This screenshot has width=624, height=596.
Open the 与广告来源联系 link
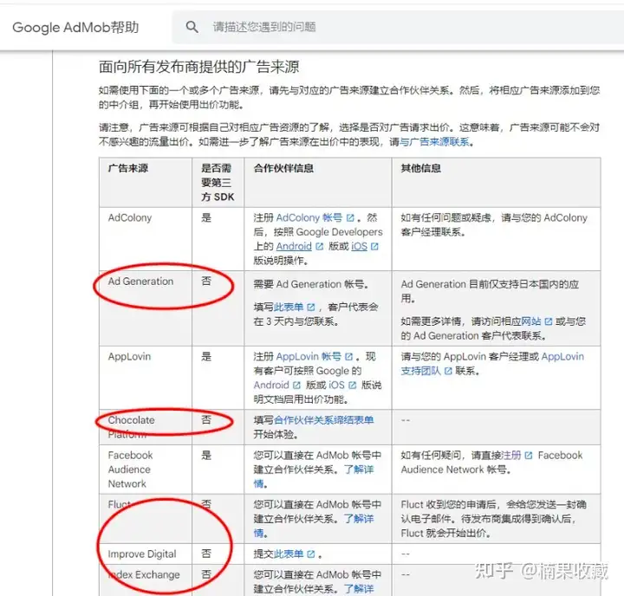(x=434, y=142)
